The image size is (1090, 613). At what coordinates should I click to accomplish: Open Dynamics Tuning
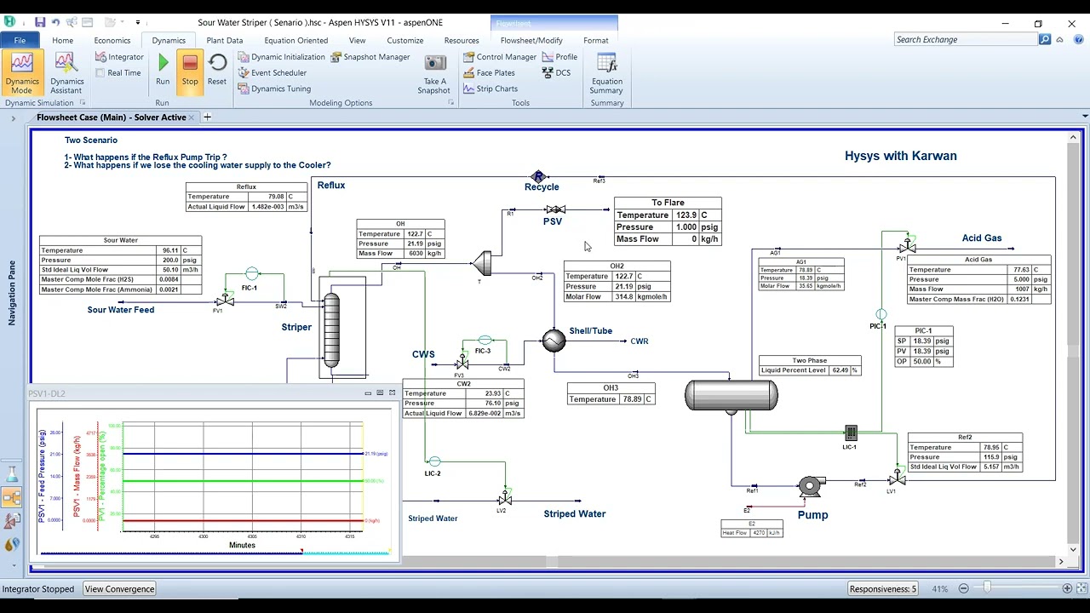click(x=273, y=89)
